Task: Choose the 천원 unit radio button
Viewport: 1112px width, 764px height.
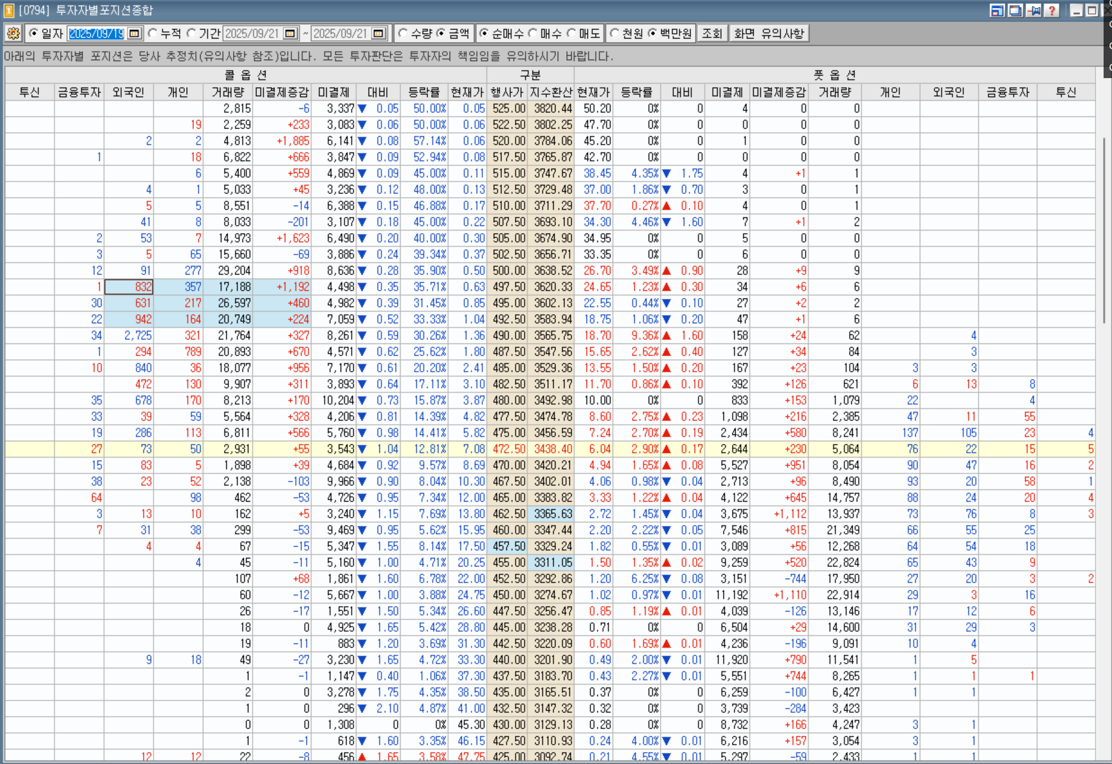Action: 614,34
